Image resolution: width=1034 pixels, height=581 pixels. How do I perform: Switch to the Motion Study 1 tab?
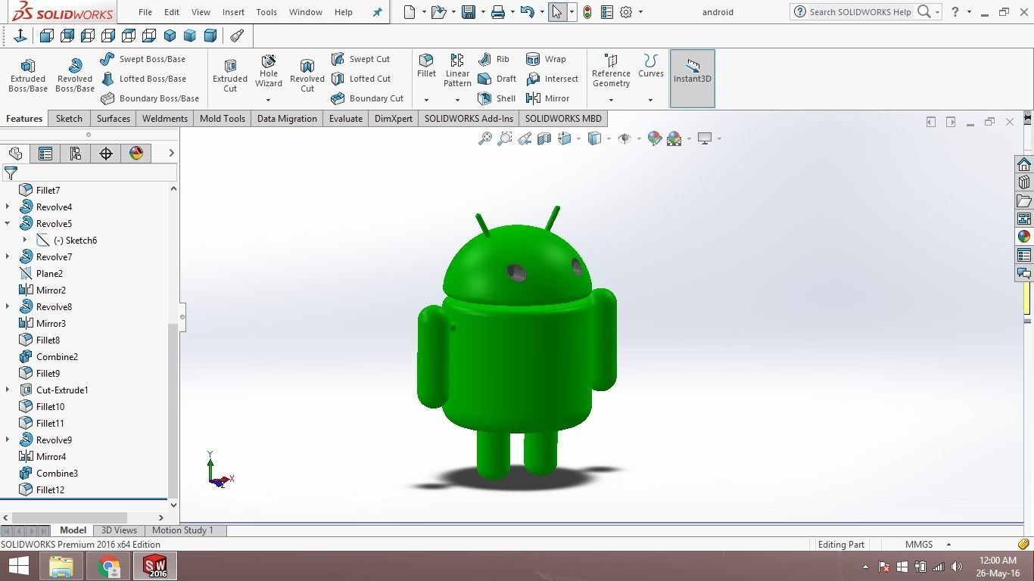[182, 530]
